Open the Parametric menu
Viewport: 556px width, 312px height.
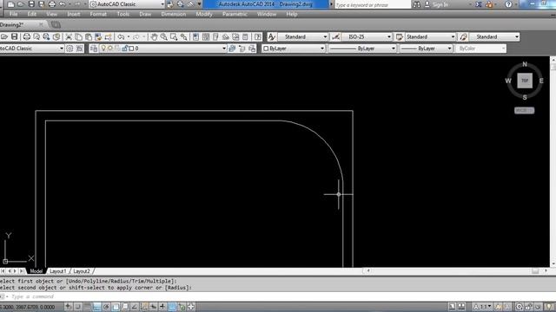point(235,14)
